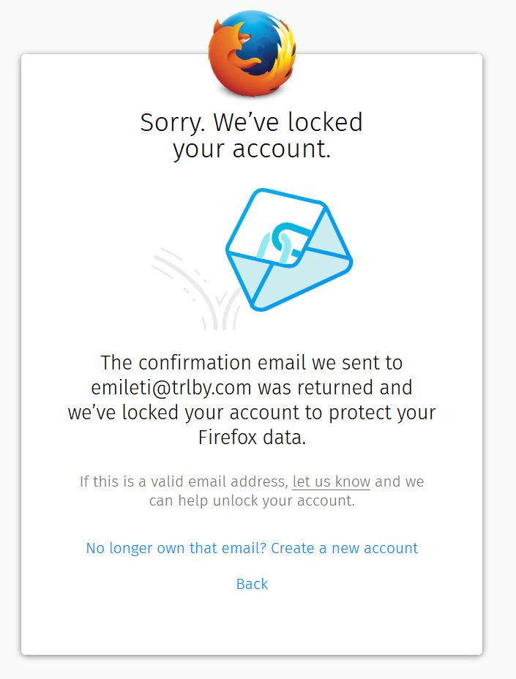Click "The confirmation email we sent to" line
The height and width of the screenshot is (679, 516).
click(252, 362)
